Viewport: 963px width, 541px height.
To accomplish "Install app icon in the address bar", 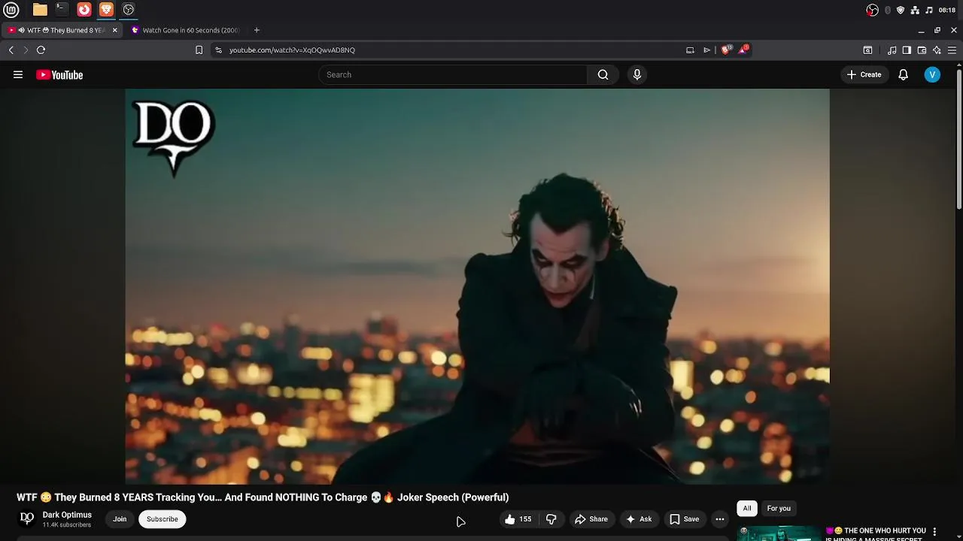I will [x=690, y=50].
